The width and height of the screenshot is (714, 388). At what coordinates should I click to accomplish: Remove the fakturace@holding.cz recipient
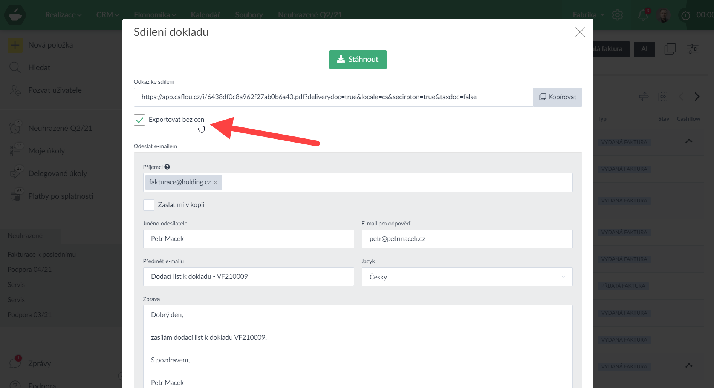point(216,182)
